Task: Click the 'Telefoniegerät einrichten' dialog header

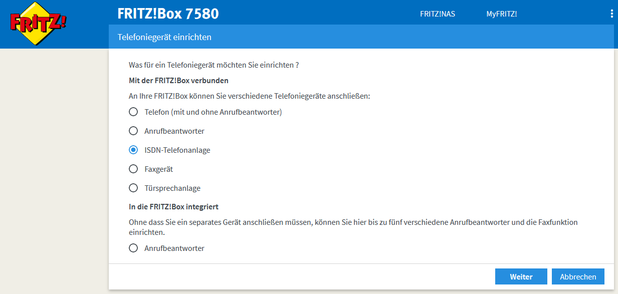Action: [164, 37]
